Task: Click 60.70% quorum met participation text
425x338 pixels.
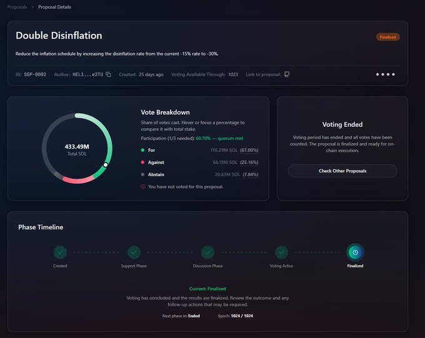Action: [x=219, y=138]
